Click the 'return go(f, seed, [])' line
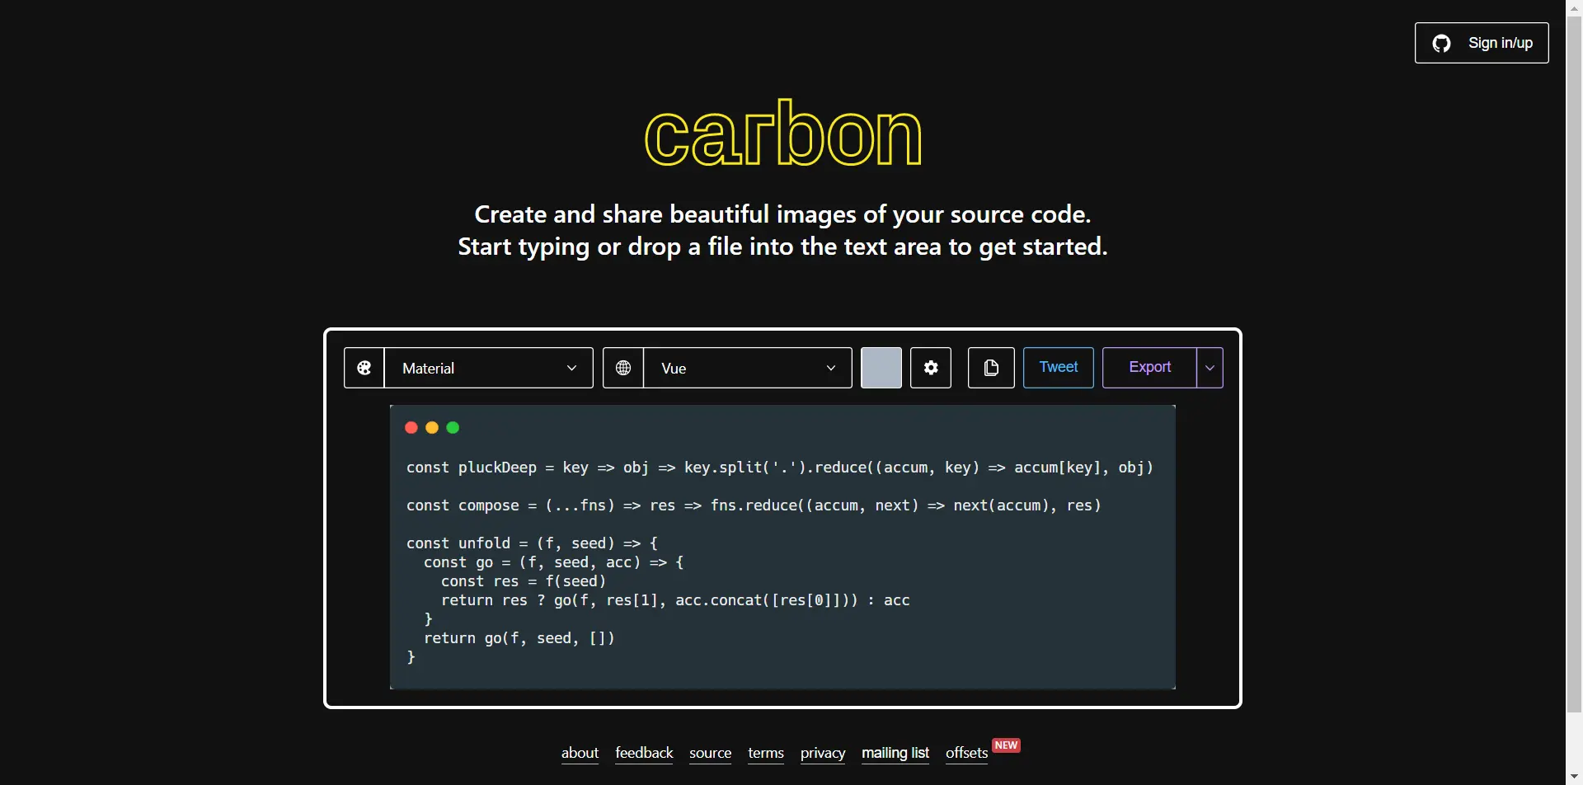This screenshot has width=1583, height=785. [519, 638]
